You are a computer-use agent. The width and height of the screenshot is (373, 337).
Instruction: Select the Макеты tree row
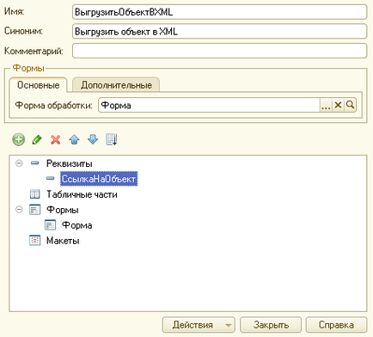point(63,241)
